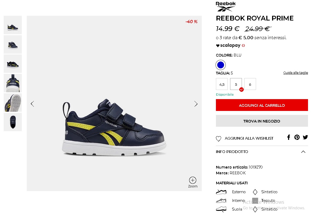Select the blue color swatch
This screenshot has height=219, width=313.
point(221,65)
